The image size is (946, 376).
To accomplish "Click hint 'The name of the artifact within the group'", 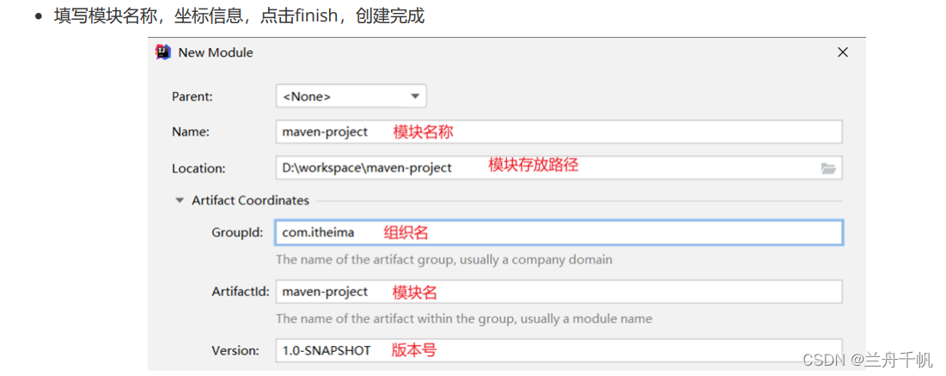I will pos(464,318).
